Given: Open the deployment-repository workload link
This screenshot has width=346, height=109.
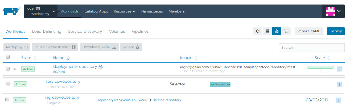Looking at the screenshot, I should 75,66.
